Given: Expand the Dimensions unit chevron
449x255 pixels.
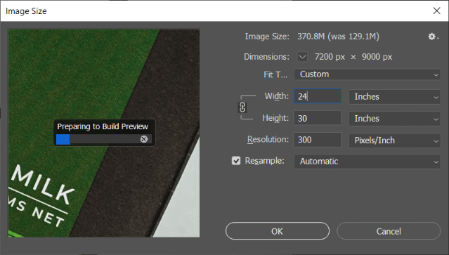Looking at the screenshot, I should pos(302,57).
